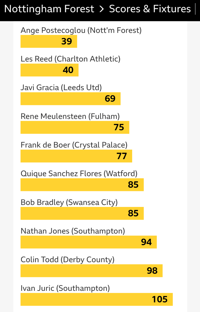Click the yellow bar showing 39
Viewport: 200px width, 312px height.
pos(49,41)
